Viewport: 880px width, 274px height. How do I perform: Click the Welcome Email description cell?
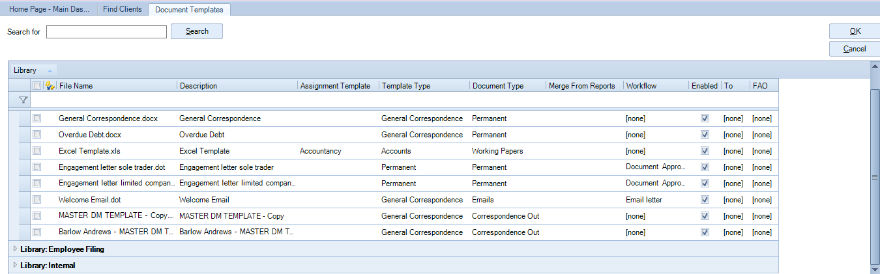pos(204,200)
